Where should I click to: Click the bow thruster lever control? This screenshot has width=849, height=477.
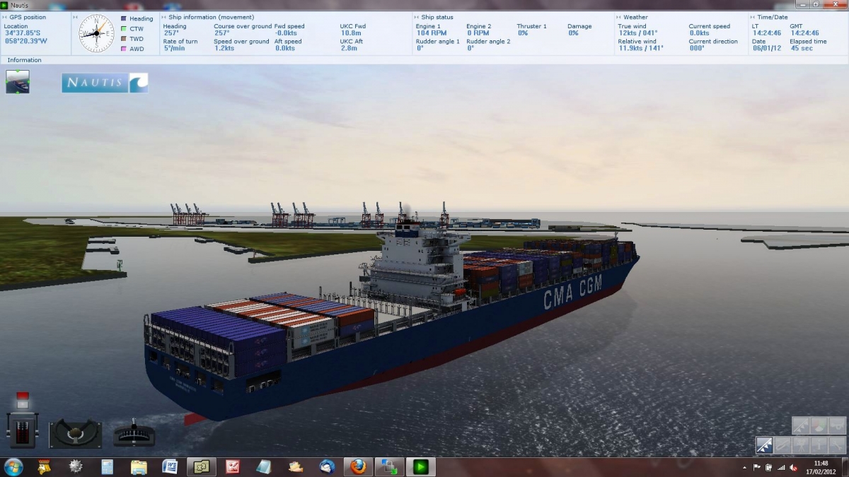click(134, 433)
